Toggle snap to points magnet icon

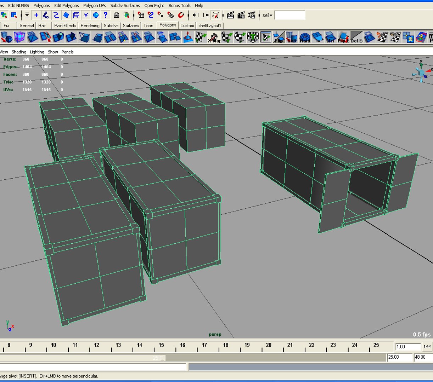pos(161,15)
